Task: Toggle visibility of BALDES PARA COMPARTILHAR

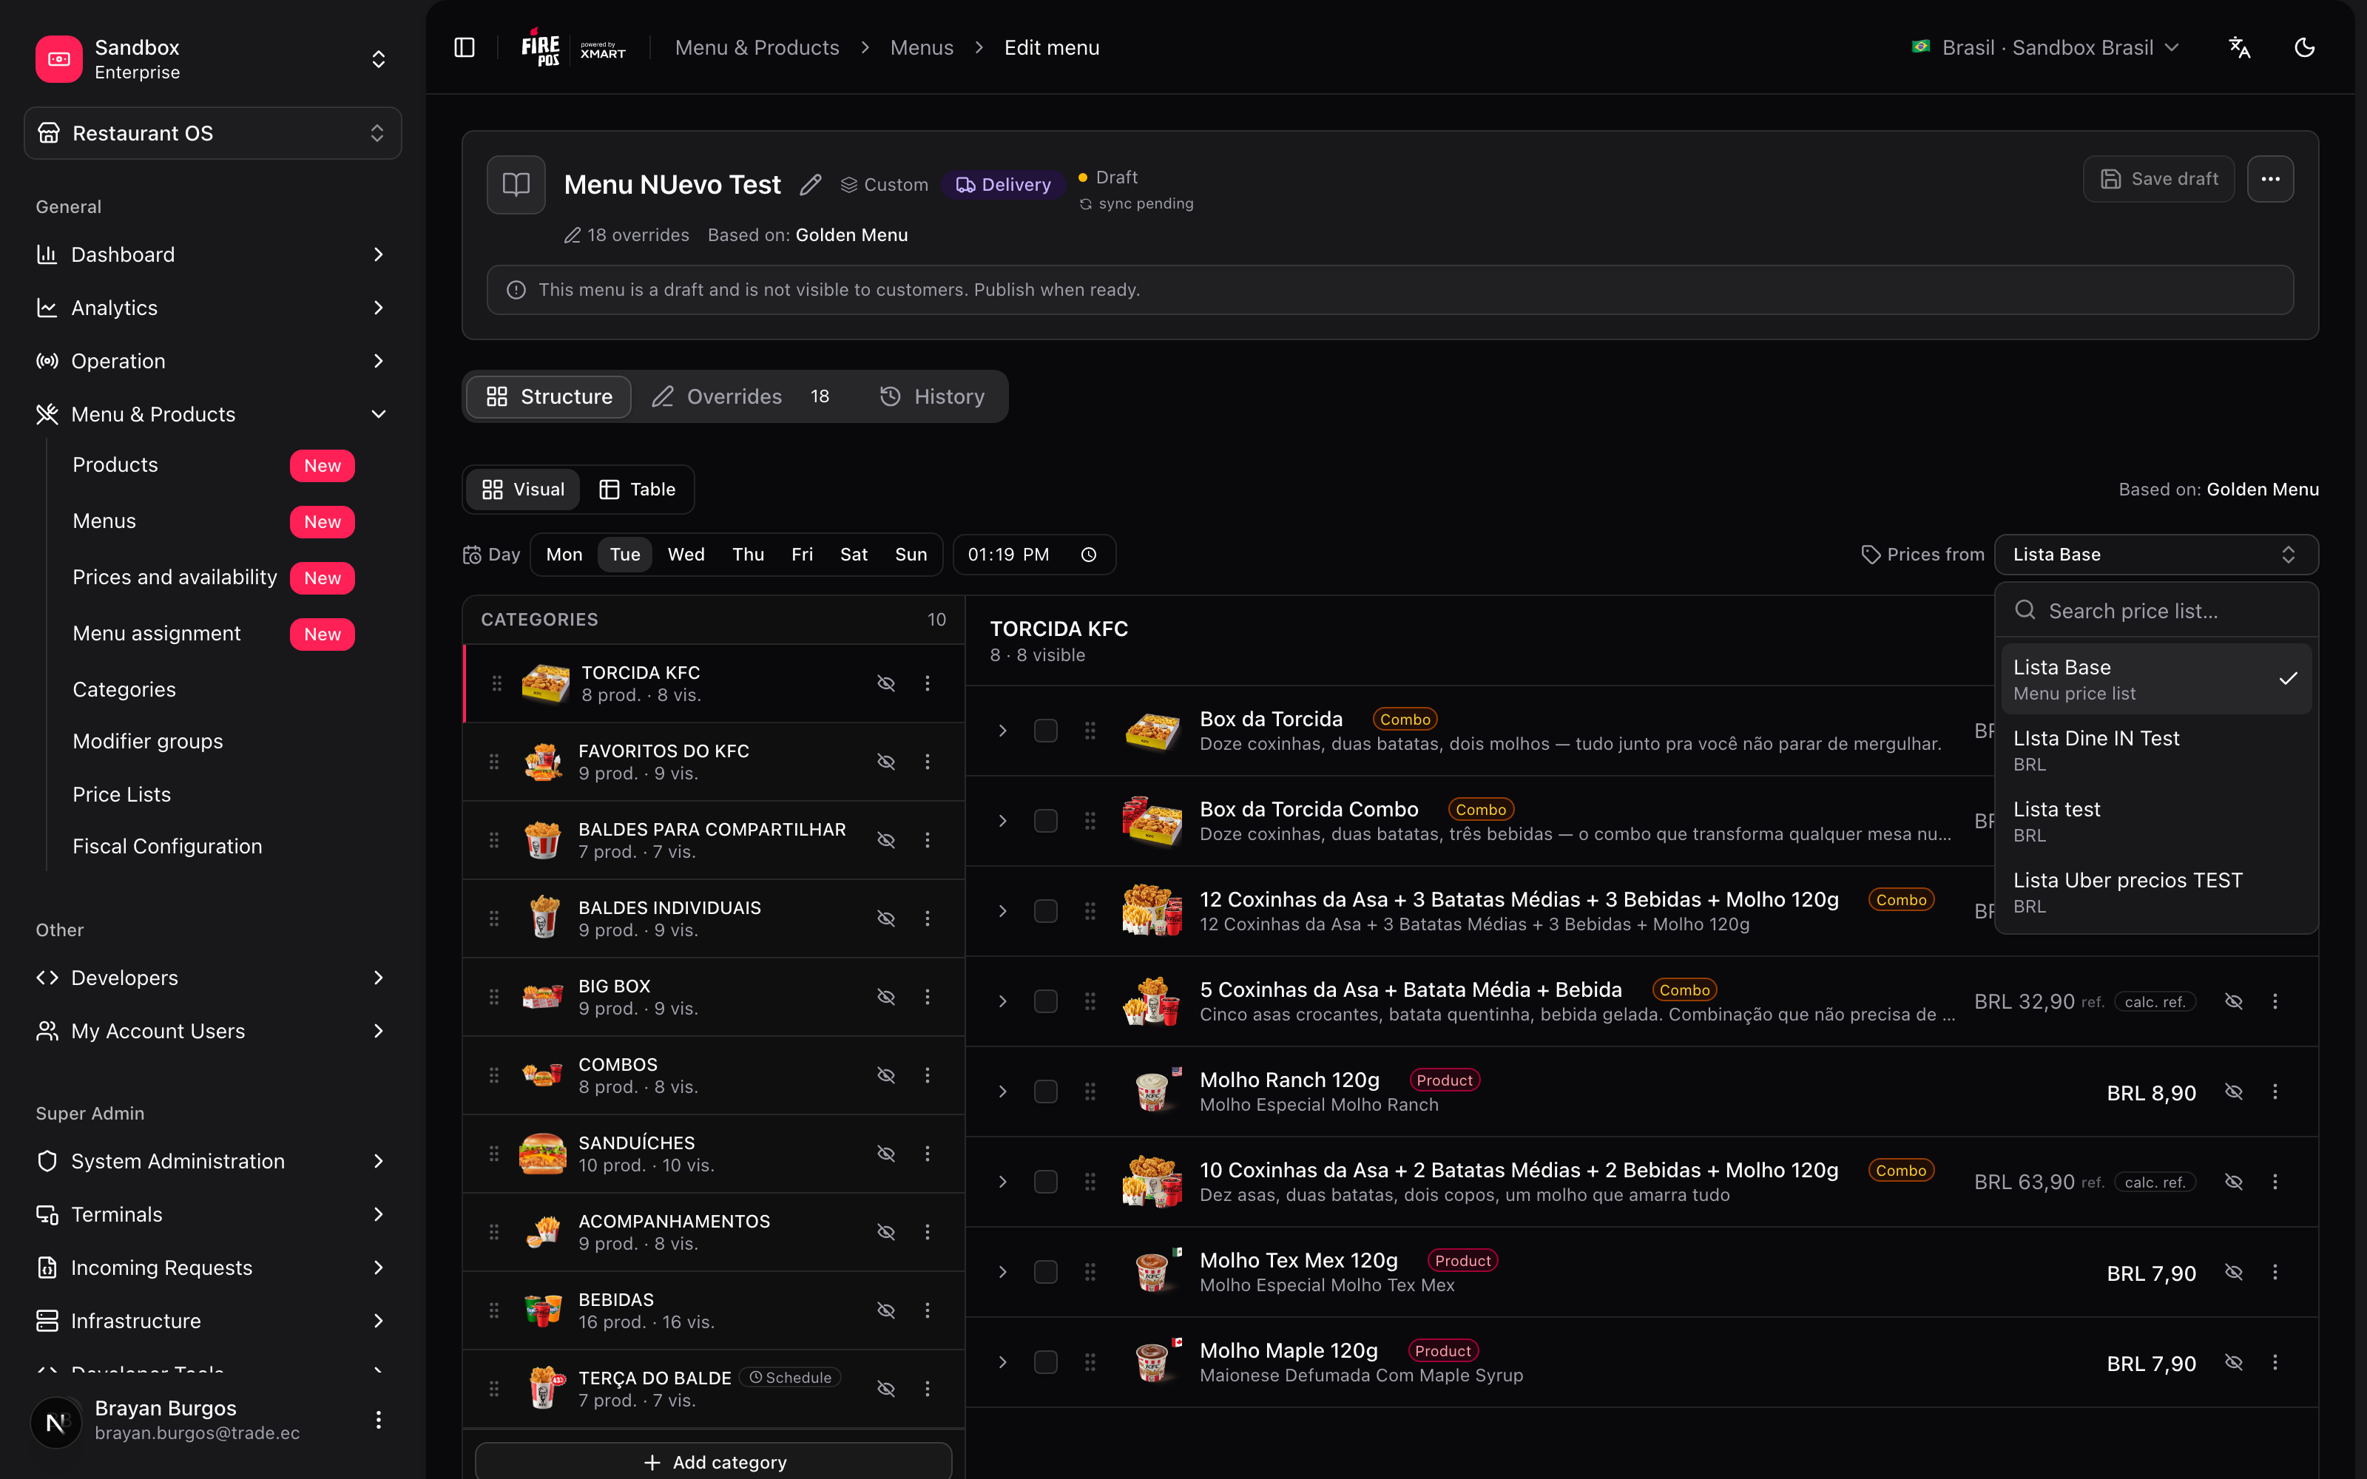Action: [886, 840]
